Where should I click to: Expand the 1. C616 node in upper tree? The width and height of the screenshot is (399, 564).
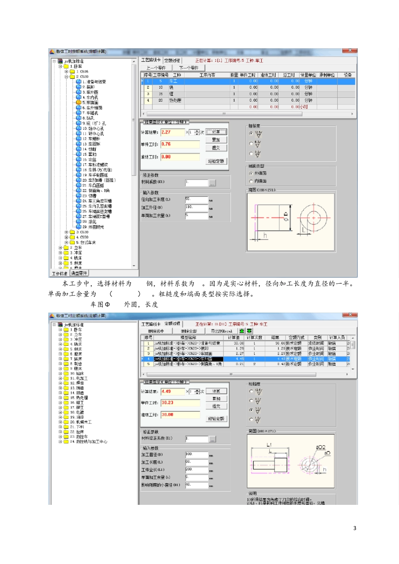(x=66, y=72)
